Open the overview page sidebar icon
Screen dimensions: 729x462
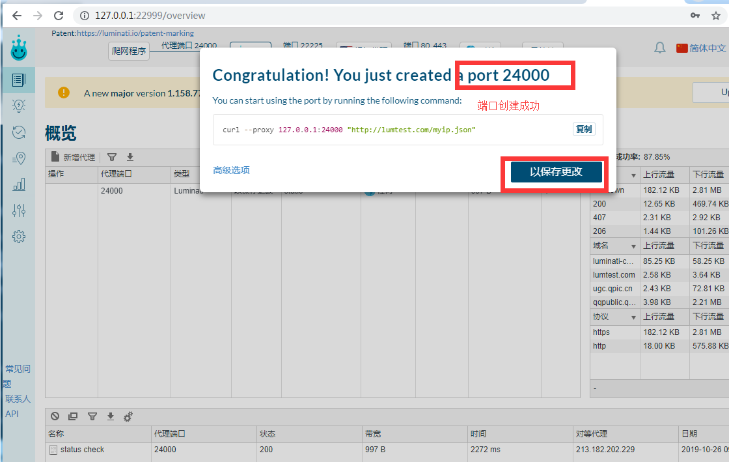tap(19, 80)
